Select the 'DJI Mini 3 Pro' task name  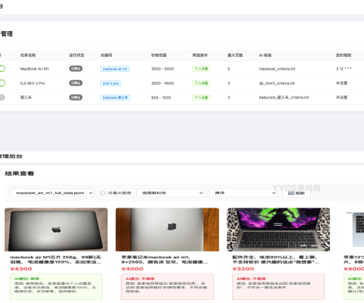[x=33, y=83]
